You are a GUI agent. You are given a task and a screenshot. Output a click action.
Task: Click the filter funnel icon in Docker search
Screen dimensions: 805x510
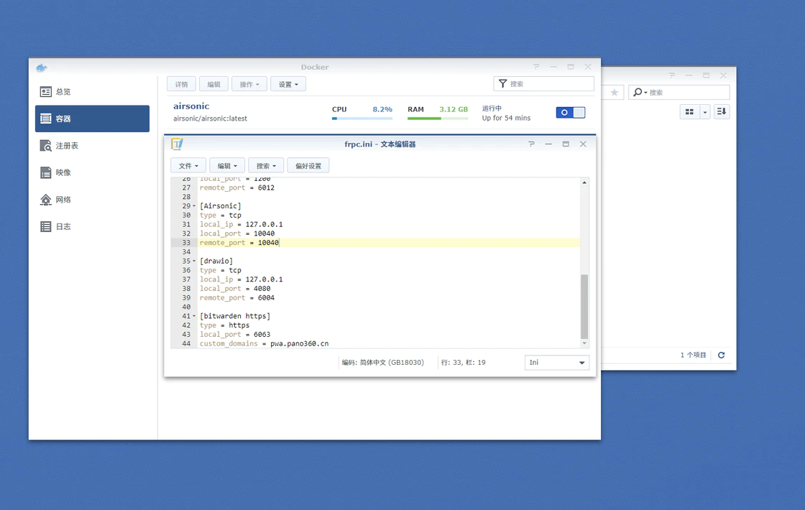(502, 84)
